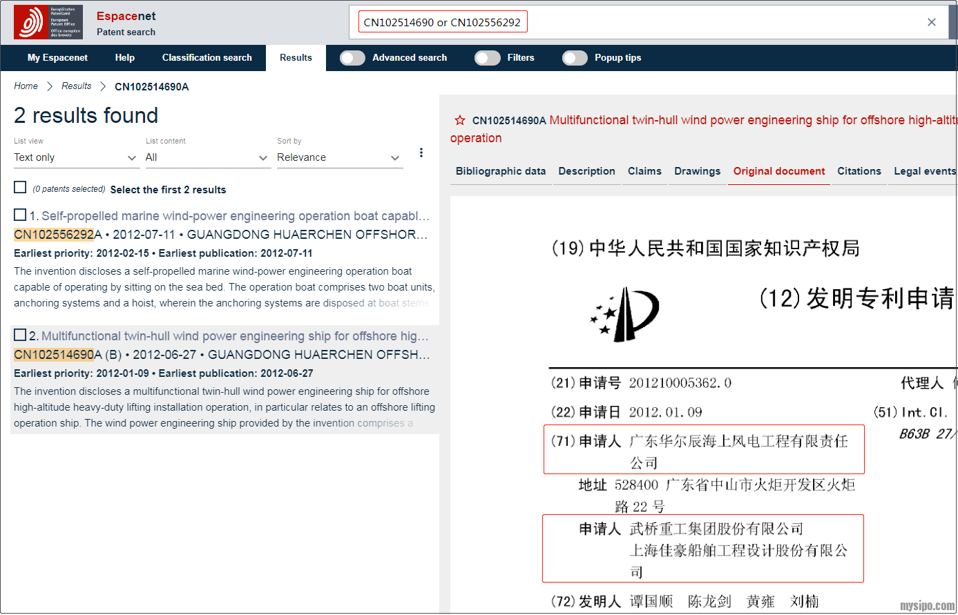The image size is (958, 615).
Task: Click the European Patent Office logo
Action: click(x=48, y=22)
